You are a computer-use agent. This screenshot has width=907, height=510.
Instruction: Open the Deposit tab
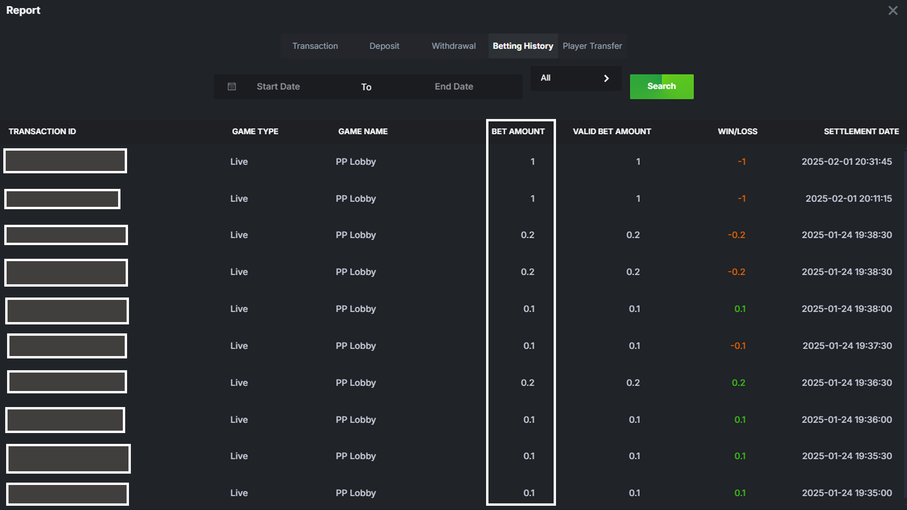pyautogui.click(x=384, y=46)
